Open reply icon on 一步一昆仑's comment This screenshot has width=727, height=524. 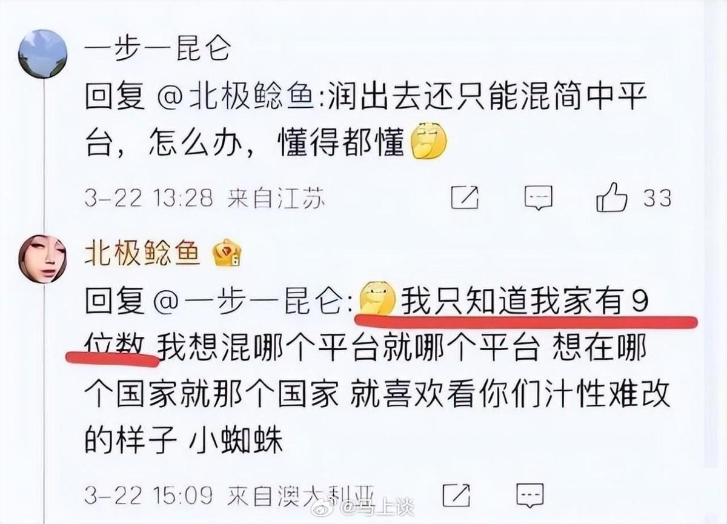538,197
